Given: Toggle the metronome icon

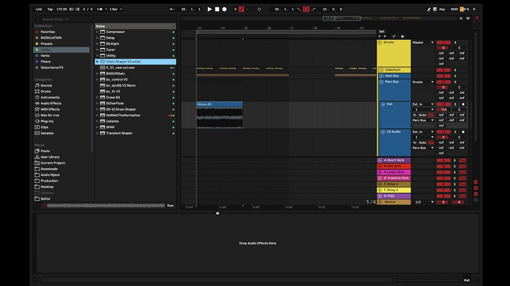Looking at the screenshot, I should [x=100, y=9].
